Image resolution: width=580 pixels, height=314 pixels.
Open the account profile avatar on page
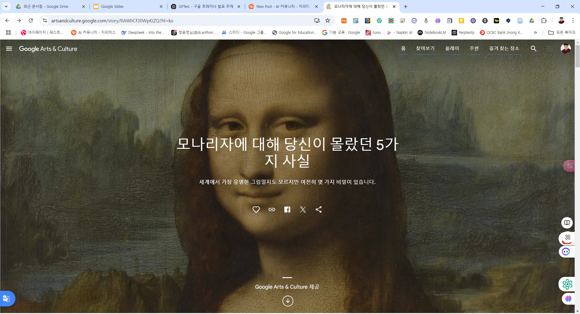tap(565, 48)
